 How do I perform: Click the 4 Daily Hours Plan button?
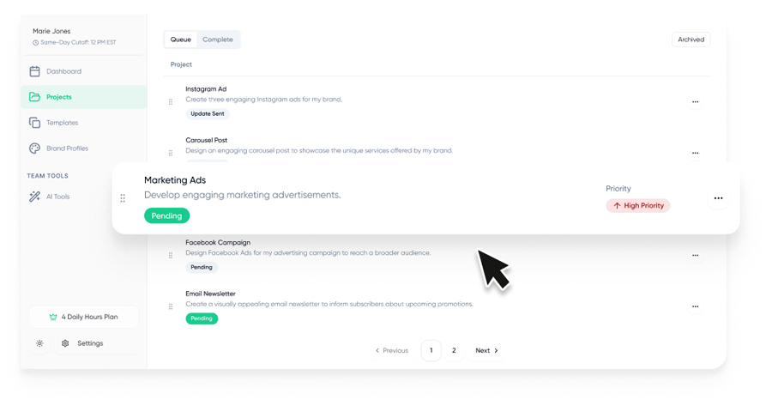tap(83, 317)
